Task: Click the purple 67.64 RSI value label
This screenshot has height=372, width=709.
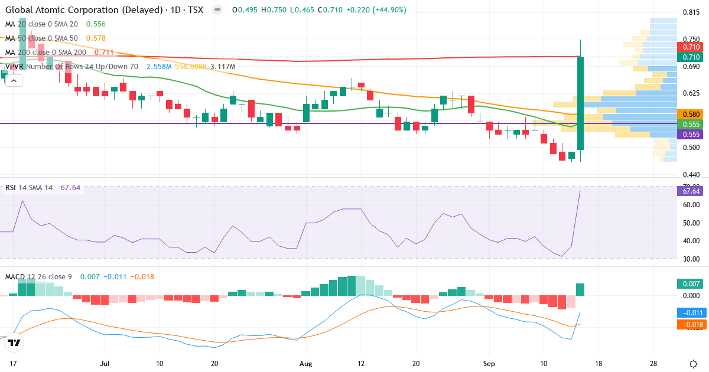Action: [x=689, y=191]
